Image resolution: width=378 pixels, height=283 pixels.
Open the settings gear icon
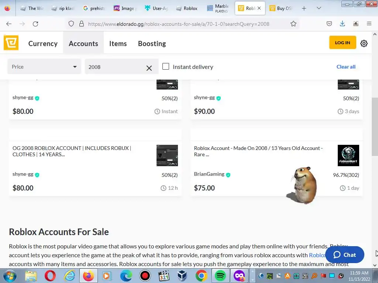pos(364,43)
